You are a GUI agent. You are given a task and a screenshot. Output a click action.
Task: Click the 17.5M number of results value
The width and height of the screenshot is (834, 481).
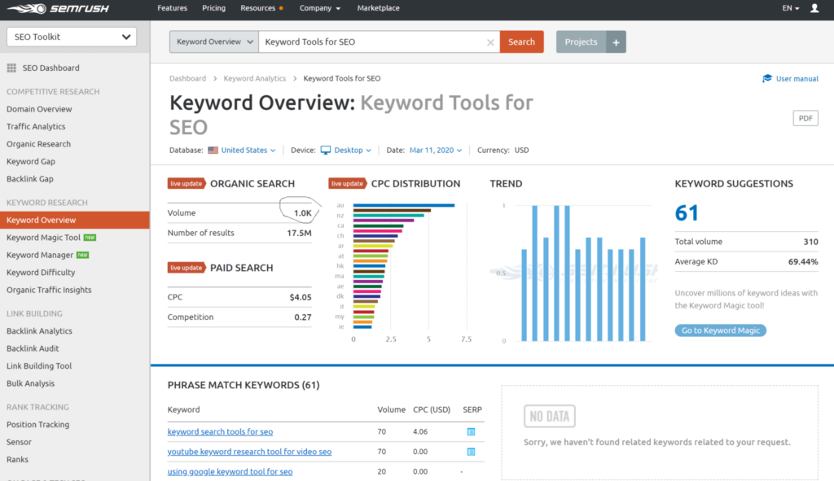pos(299,234)
